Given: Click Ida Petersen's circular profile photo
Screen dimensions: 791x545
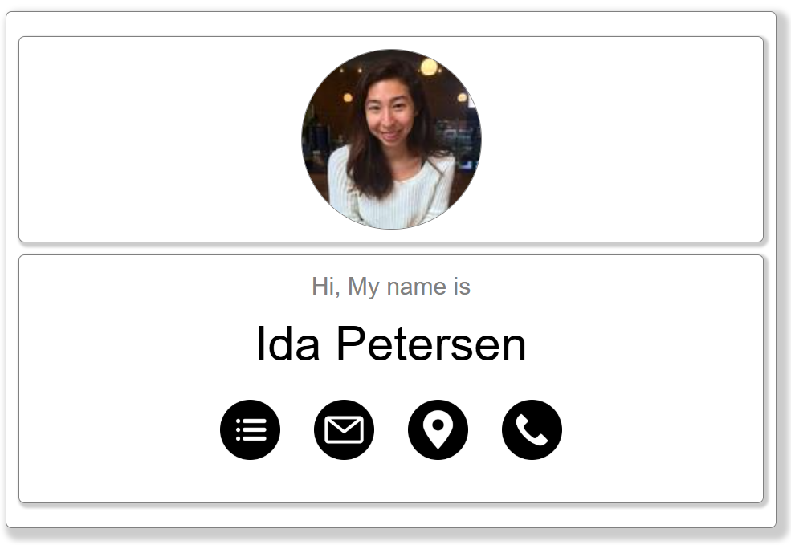Looking at the screenshot, I should pos(391,139).
